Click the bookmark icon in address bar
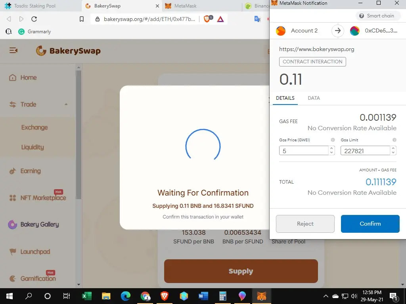406x304 pixels. (x=82, y=19)
